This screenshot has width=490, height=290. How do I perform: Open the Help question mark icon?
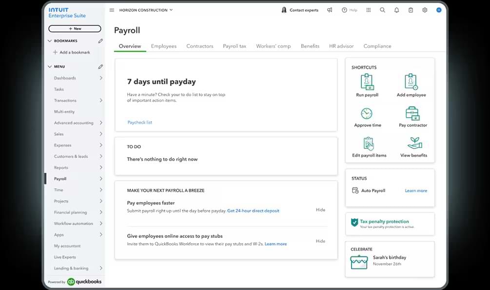pyautogui.click(x=344, y=10)
